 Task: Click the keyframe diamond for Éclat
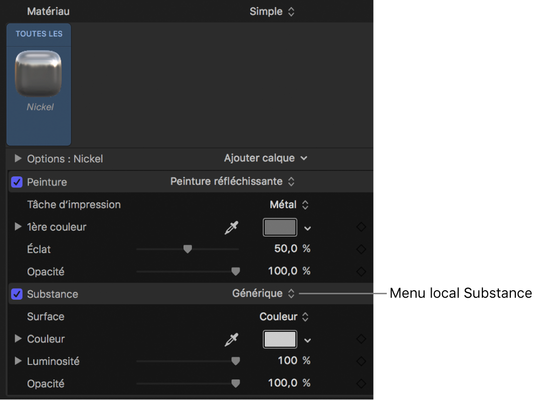361,249
